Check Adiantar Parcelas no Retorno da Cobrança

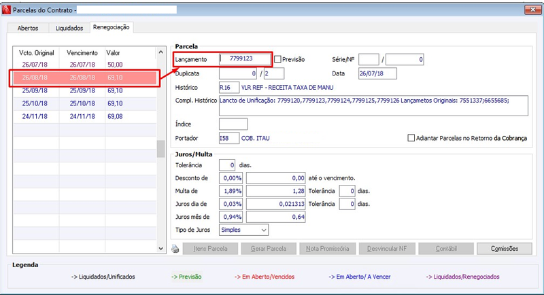tap(411, 138)
